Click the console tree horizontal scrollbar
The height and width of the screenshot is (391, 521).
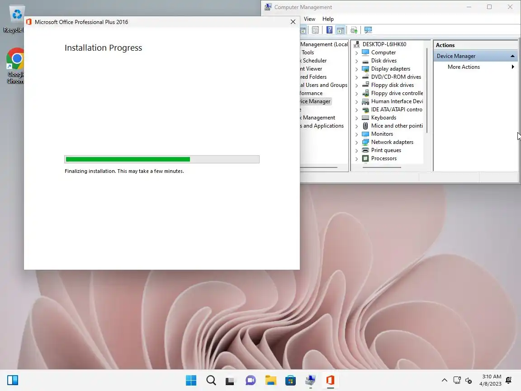coord(319,167)
